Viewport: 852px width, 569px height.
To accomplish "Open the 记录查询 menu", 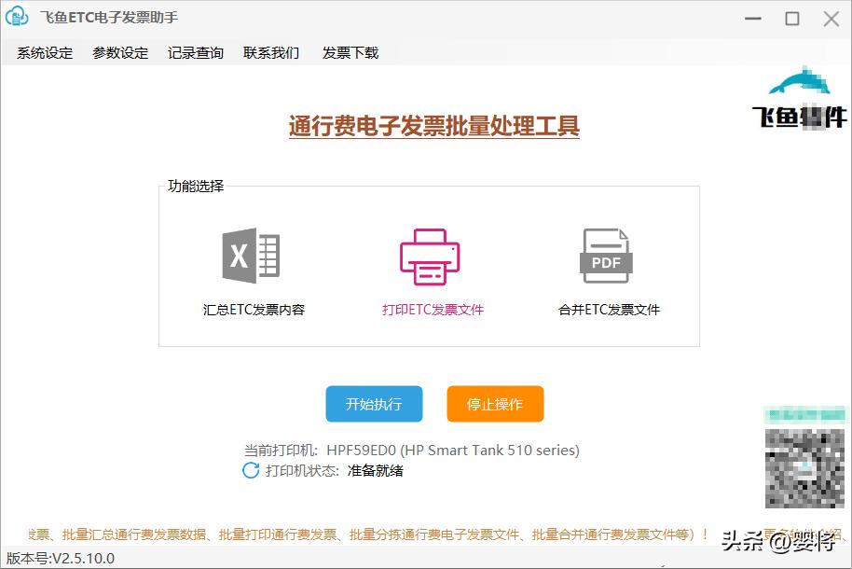I will point(194,52).
